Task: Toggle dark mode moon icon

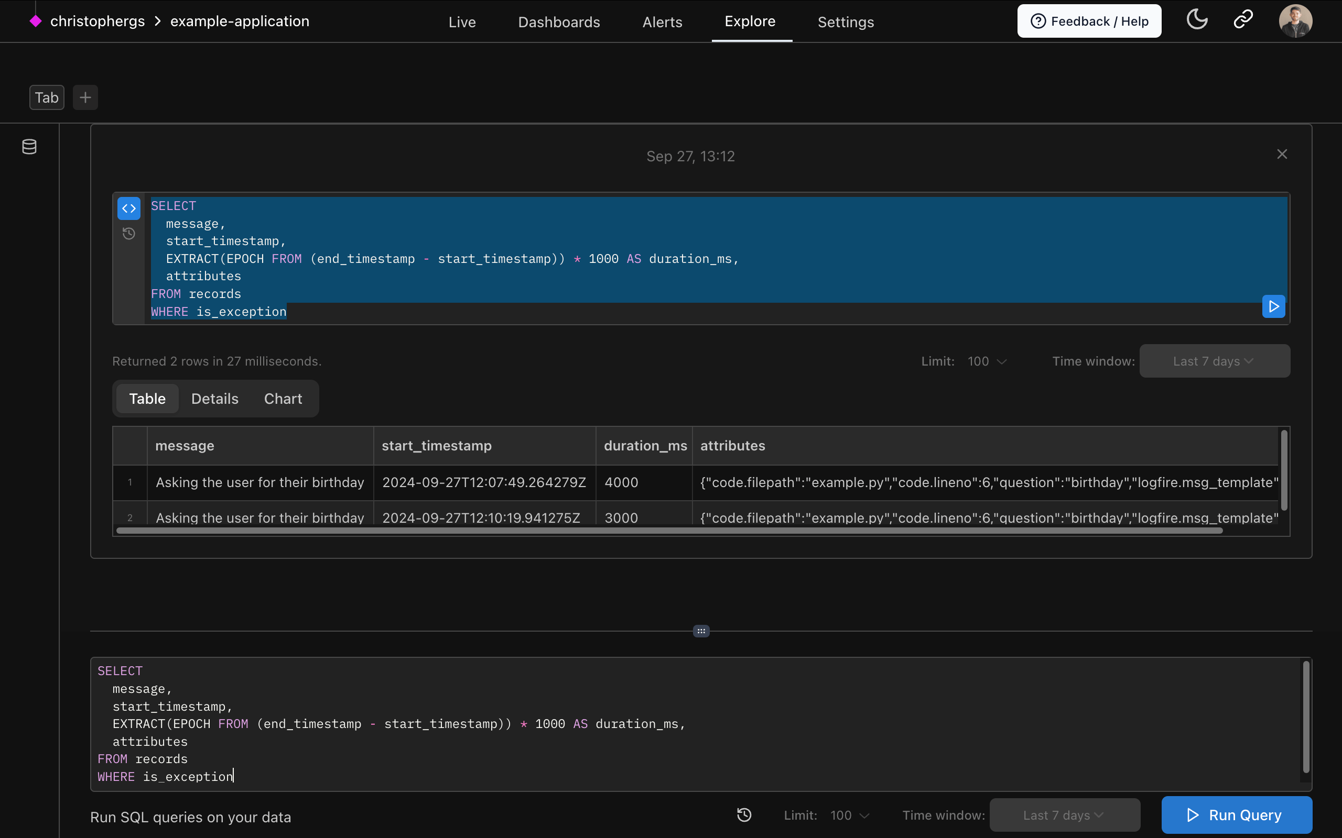Action: [1197, 20]
